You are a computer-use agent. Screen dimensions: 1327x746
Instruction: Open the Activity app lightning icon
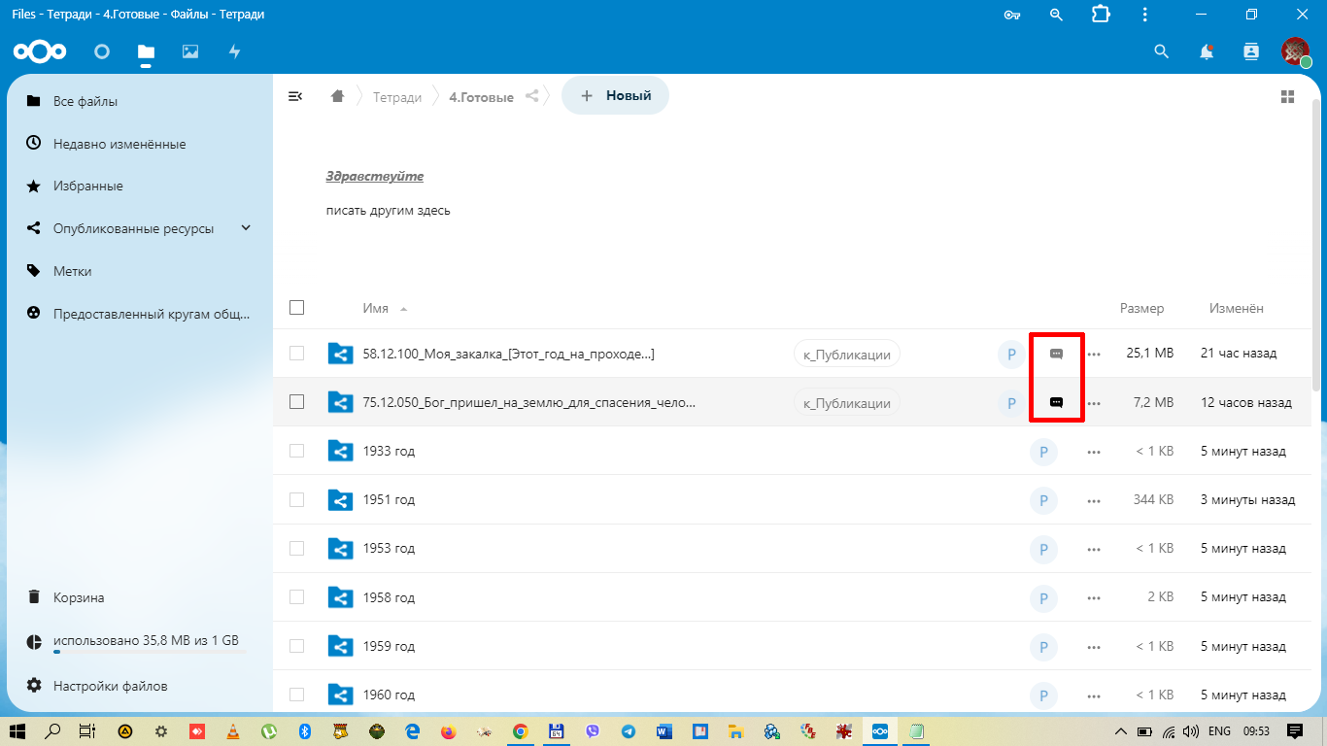[x=234, y=51]
